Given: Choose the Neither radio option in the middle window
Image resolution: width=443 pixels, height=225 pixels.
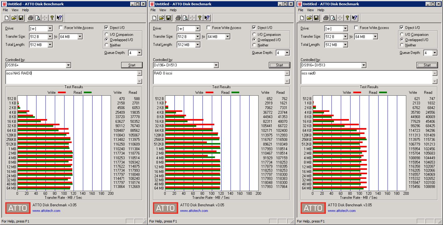Looking at the screenshot, I should [x=255, y=45].
